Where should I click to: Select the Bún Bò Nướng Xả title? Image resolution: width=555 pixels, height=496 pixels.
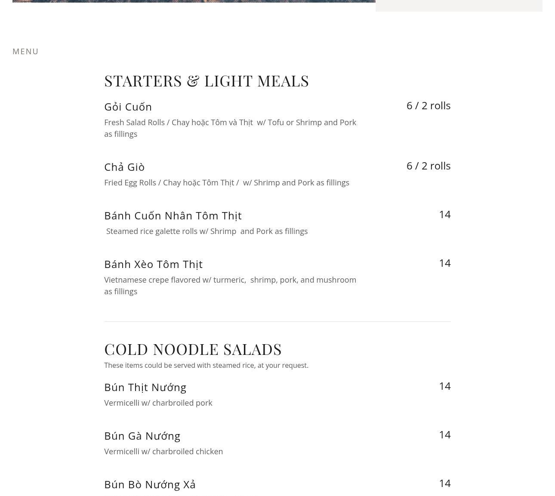pos(150,484)
